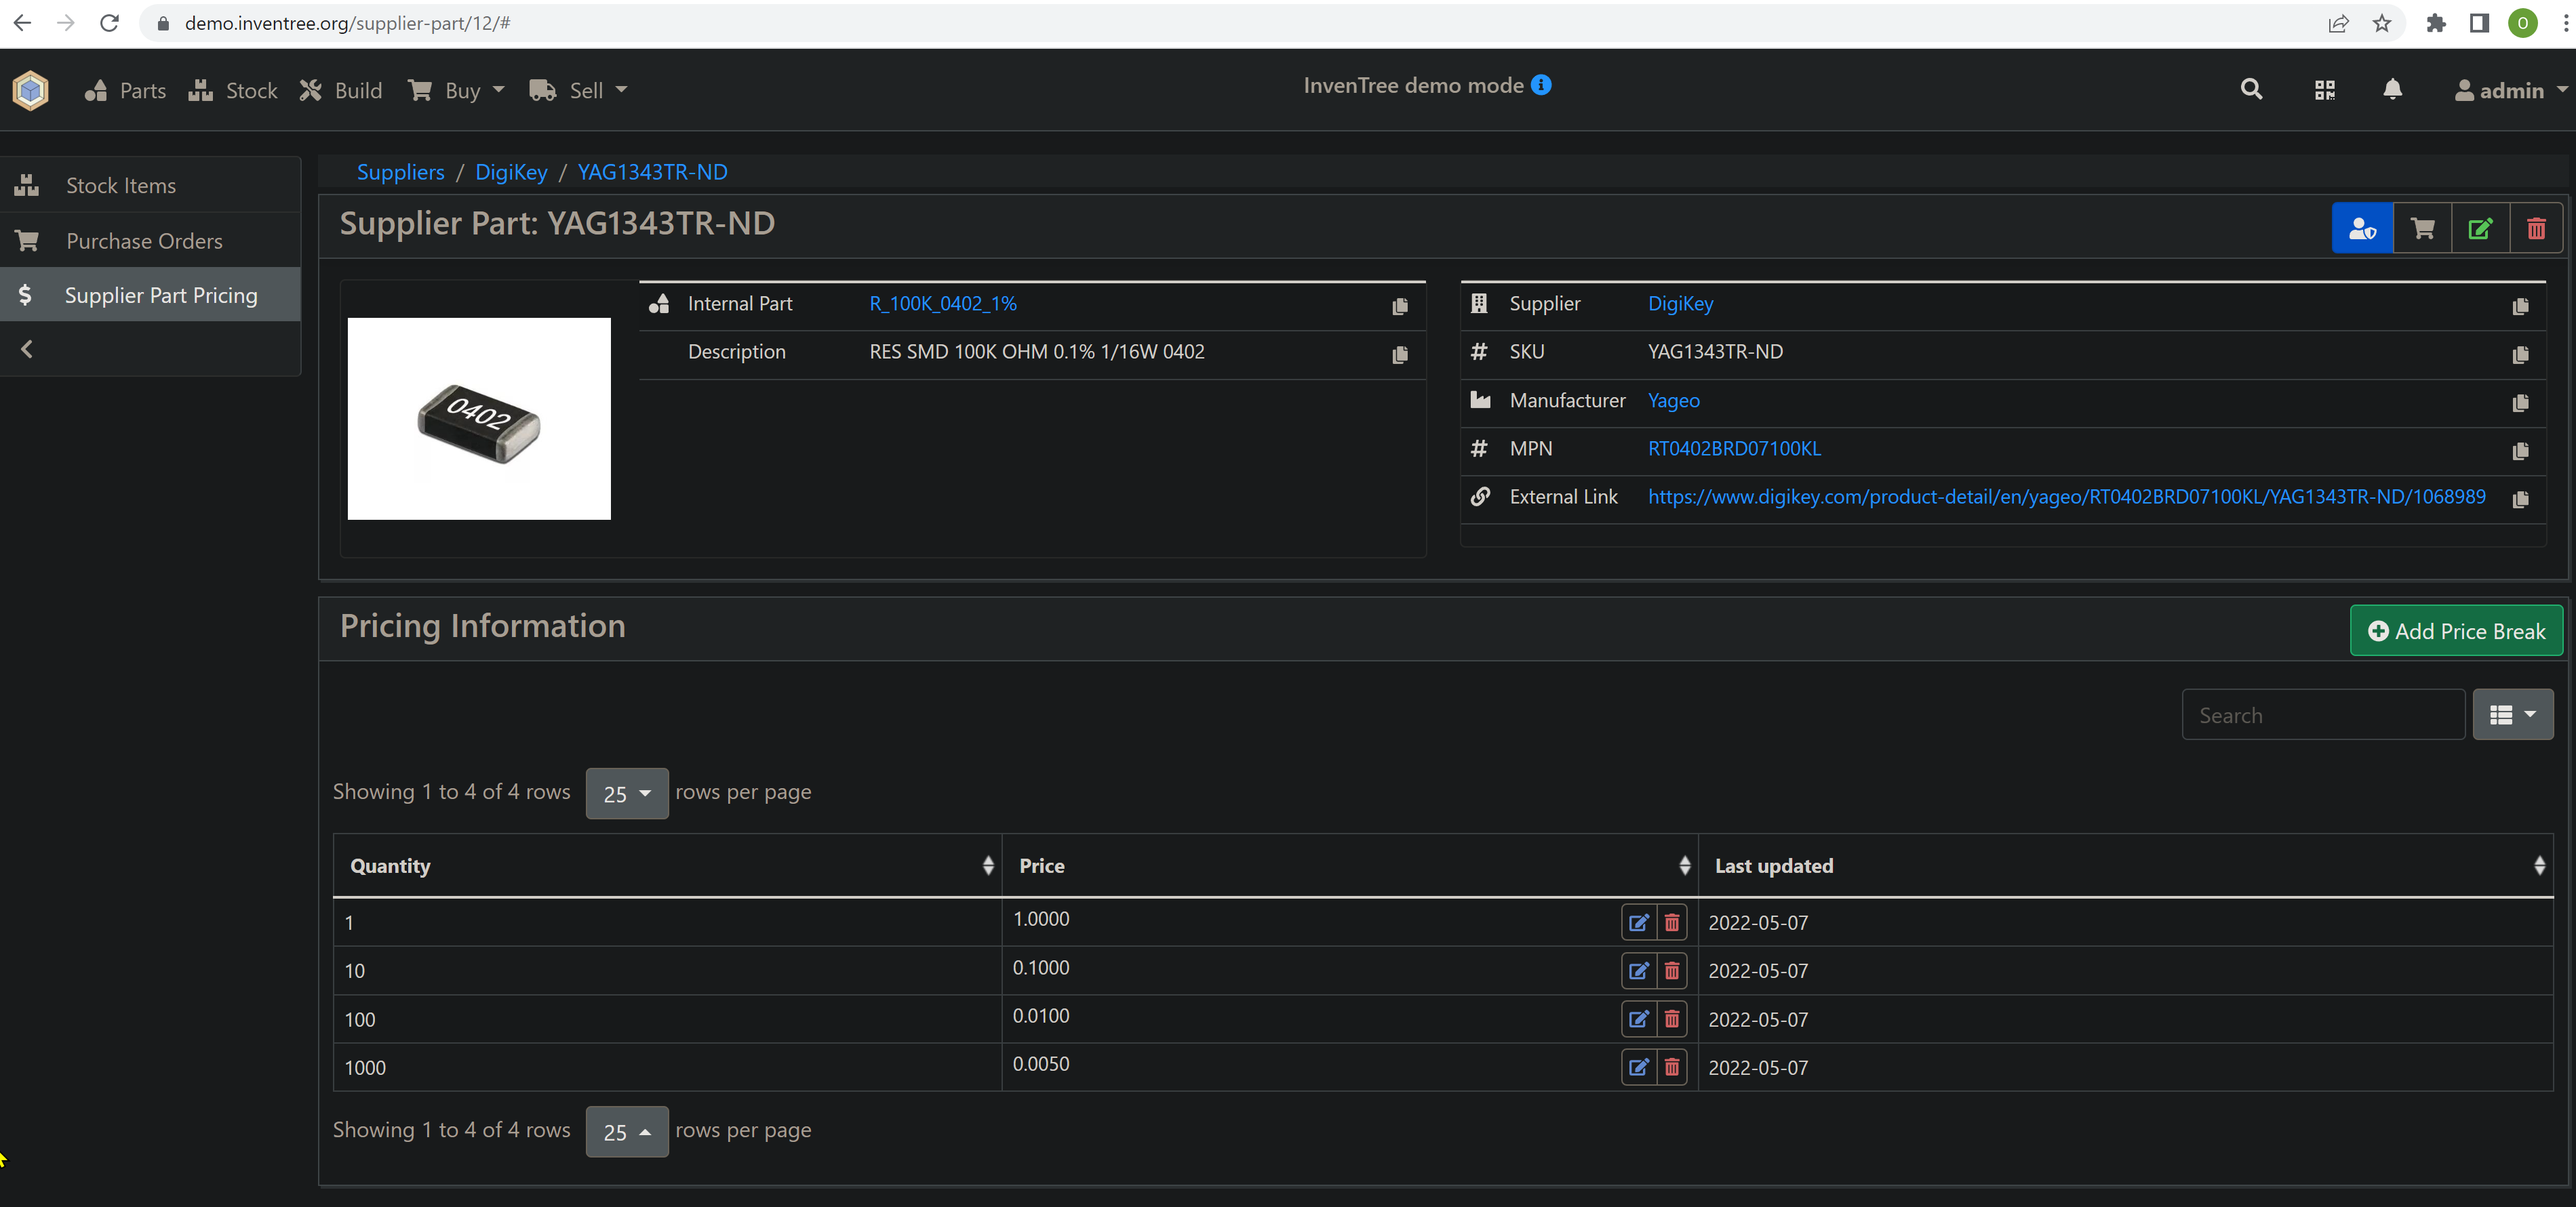Screen dimensions: 2576x1207
Task: Delete the price break for quantity 1000
Action: coord(1671,1067)
